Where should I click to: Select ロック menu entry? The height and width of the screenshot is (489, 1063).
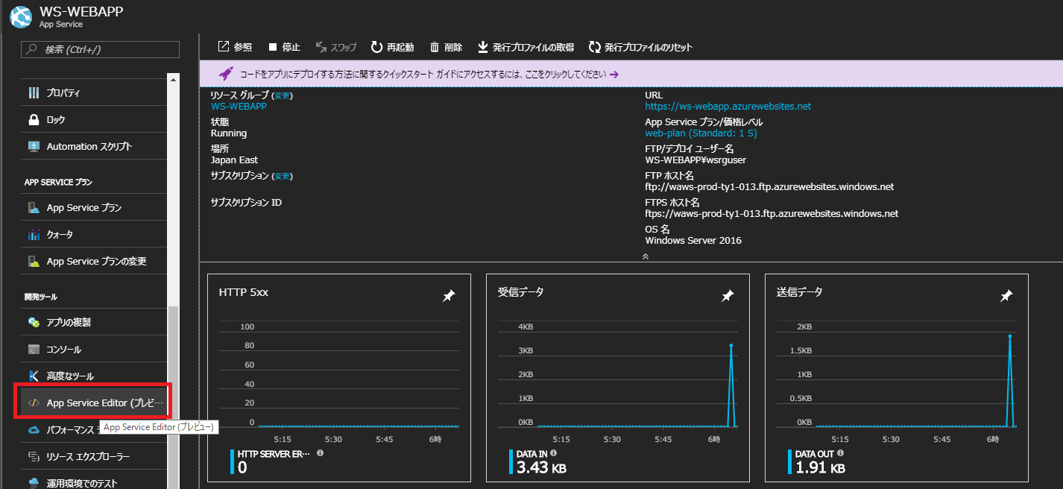94,120
